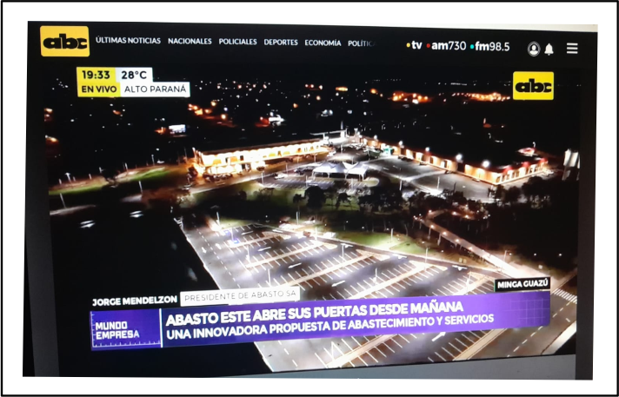
Task: Open the Nacionales section
Action: tap(190, 41)
